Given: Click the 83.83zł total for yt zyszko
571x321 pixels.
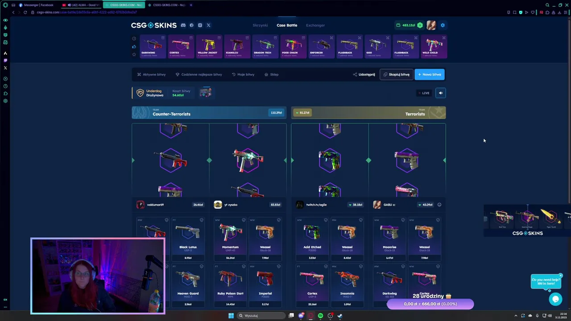Looking at the screenshot, I should [x=275, y=205].
